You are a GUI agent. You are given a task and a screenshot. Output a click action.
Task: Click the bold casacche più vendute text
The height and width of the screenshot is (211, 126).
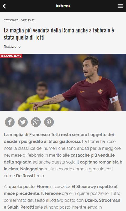click(x=93, y=155)
